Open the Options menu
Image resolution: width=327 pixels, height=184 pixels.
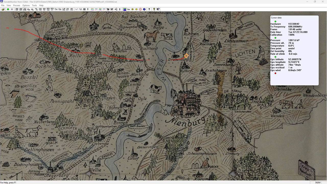tap(26, 5)
